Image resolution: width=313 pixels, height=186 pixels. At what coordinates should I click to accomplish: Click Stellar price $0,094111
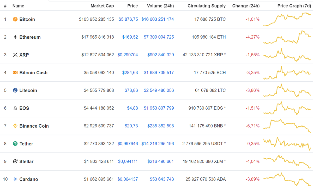(128, 161)
